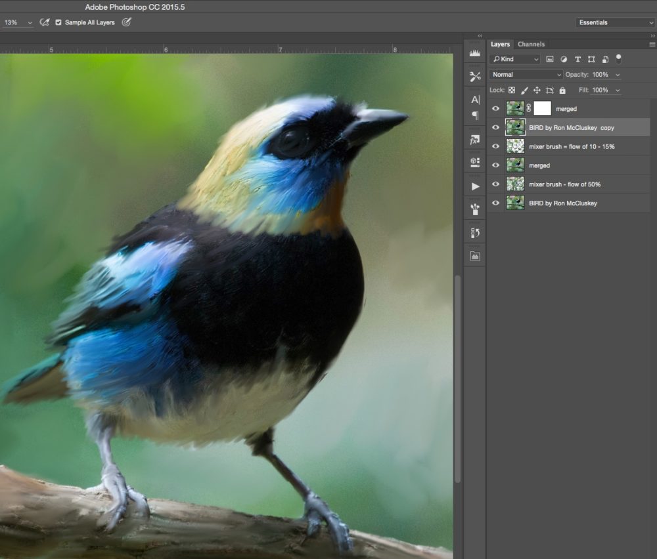Click the lock all attributes padlock icon
657x559 pixels.
(562, 91)
